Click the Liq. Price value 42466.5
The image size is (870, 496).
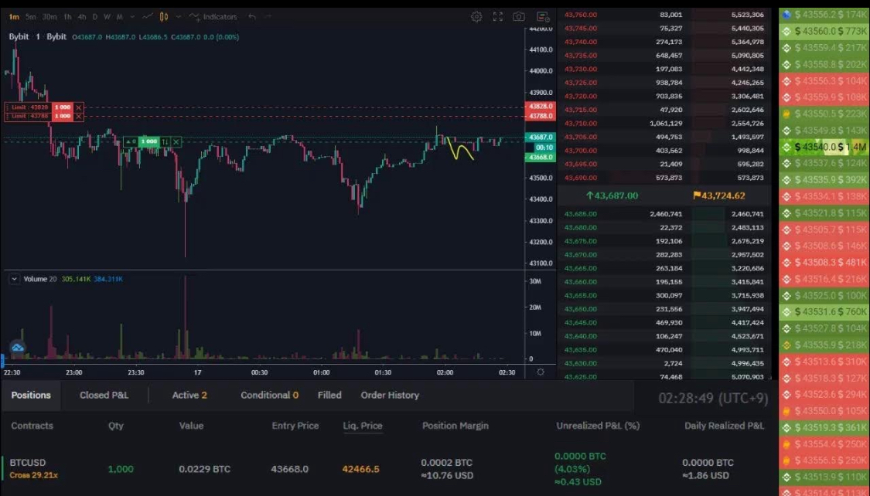[360, 469]
